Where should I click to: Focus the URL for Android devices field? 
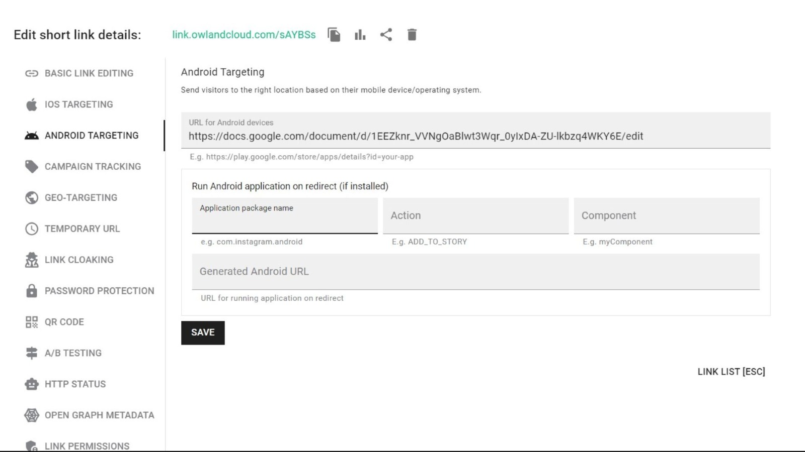point(475,131)
